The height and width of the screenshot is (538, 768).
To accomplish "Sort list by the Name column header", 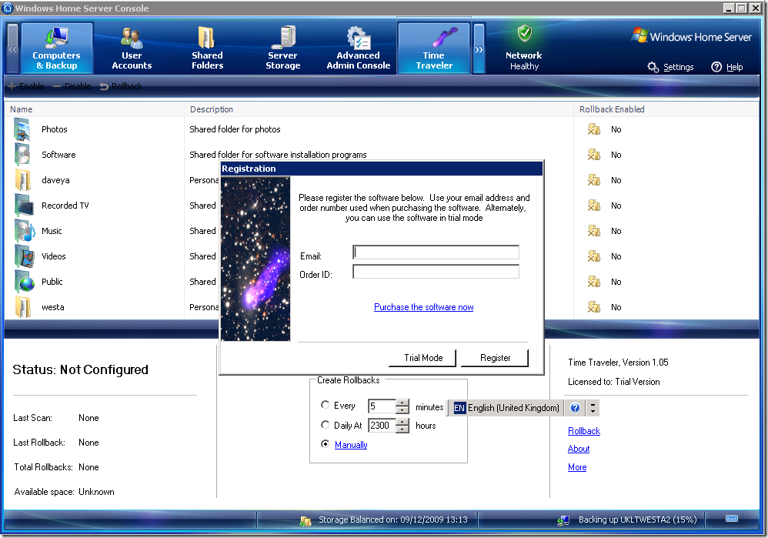I will tap(94, 109).
